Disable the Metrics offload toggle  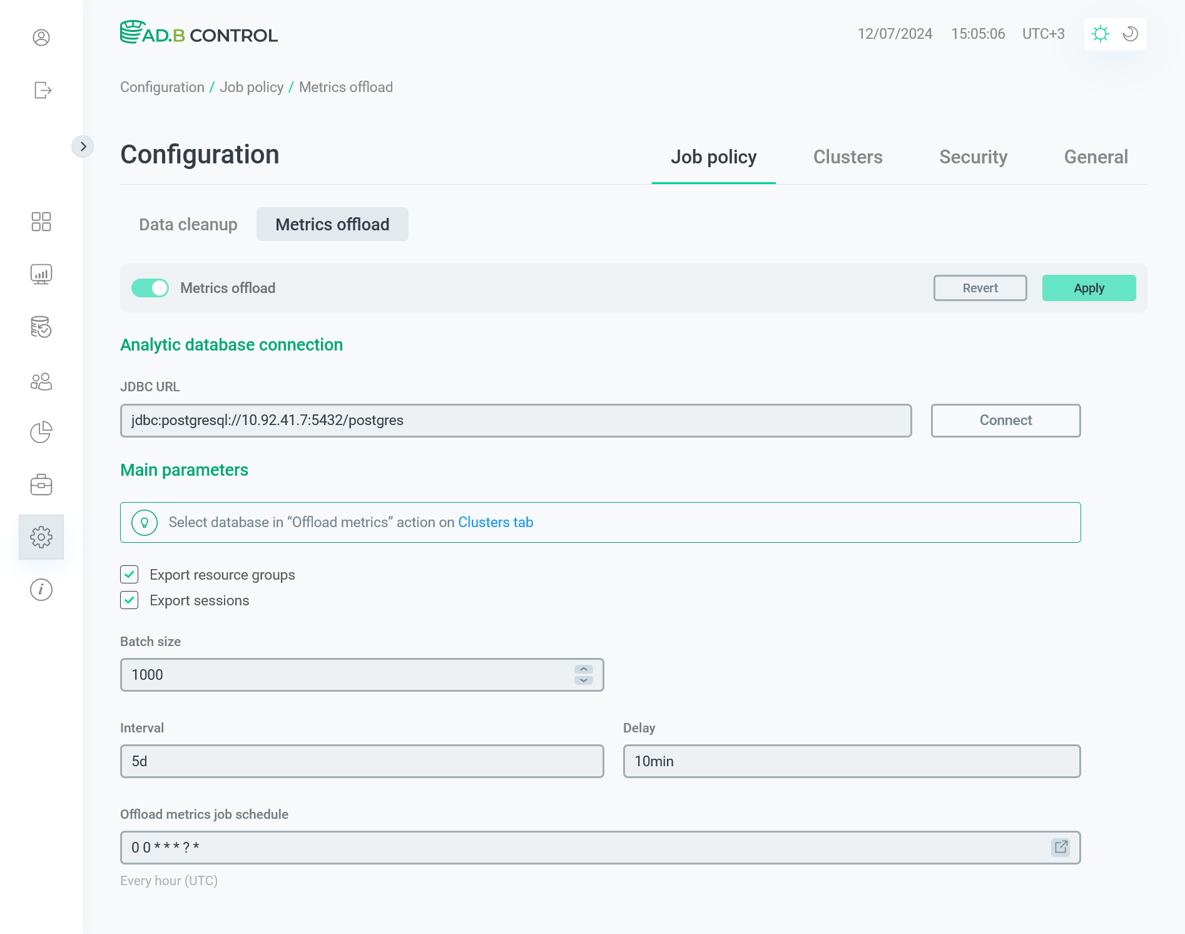point(150,288)
